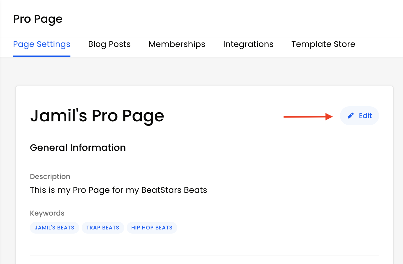Viewport: 403px width, 264px height.
Task: Open the Memberships tab
Action: click(177, 44)
